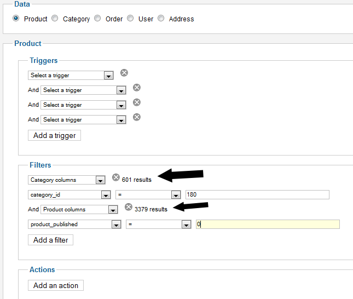The height and width of the screenshot is (299, 353).
Task: Click the Add a trigger button
Action: [54, 135]
